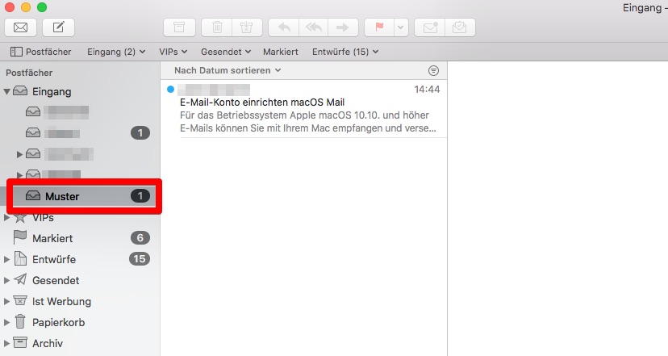This screenshot has width=668, height=356.
Task: Delete message with trash icon
Action: point(217,27)
